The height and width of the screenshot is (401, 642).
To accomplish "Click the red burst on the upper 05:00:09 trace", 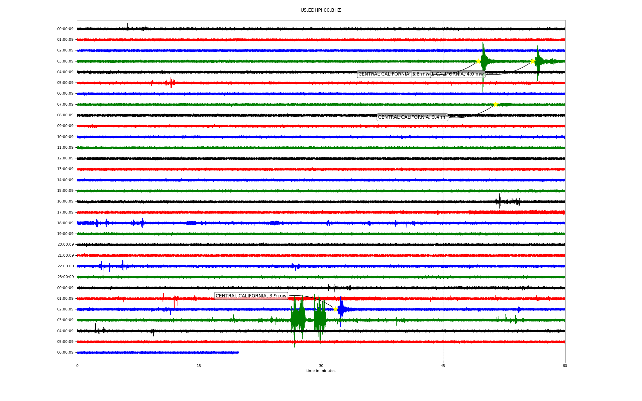I will [x=171, y=83].
